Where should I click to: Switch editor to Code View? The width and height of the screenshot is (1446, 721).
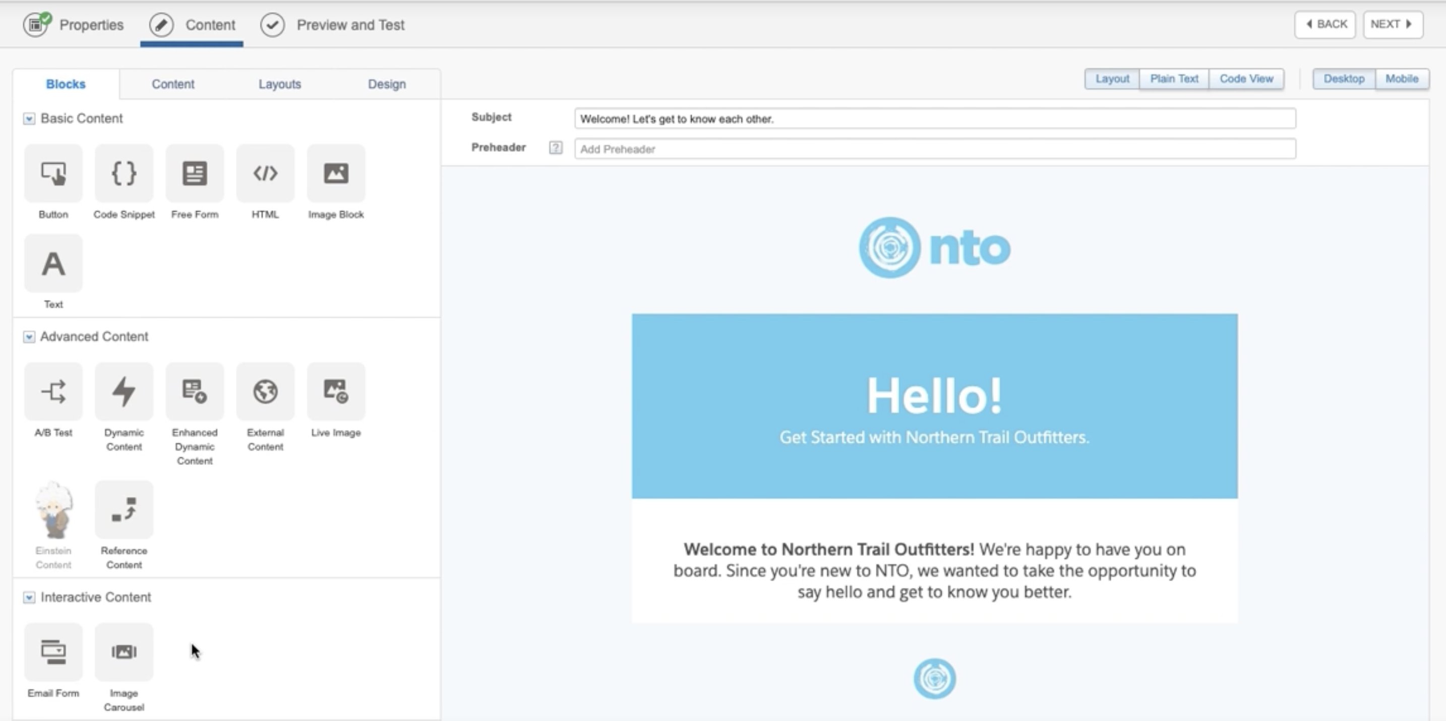[1246, 79]
